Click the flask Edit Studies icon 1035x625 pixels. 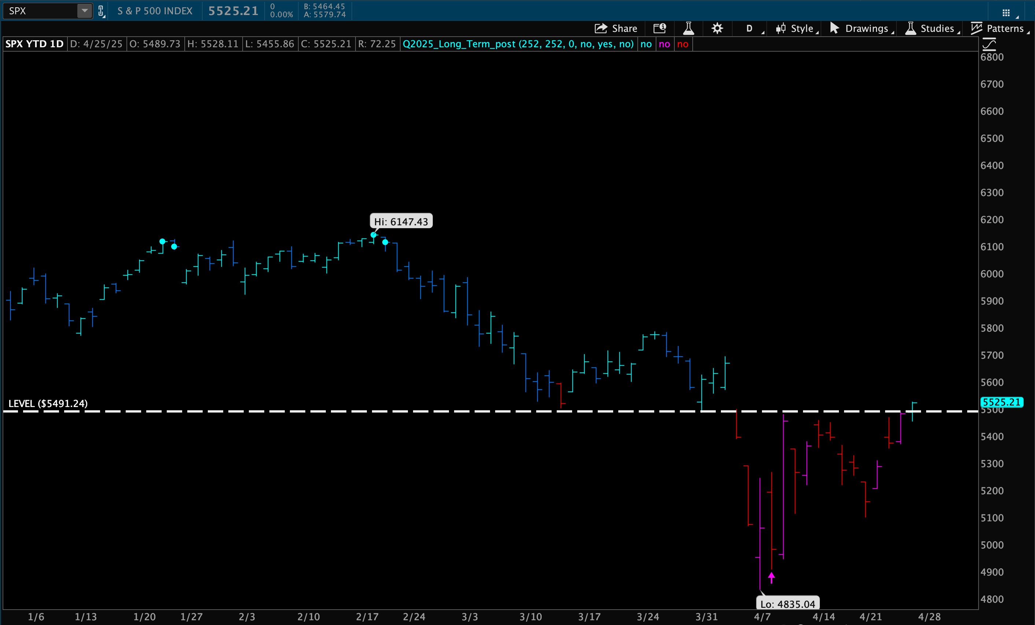coord(688,28)
